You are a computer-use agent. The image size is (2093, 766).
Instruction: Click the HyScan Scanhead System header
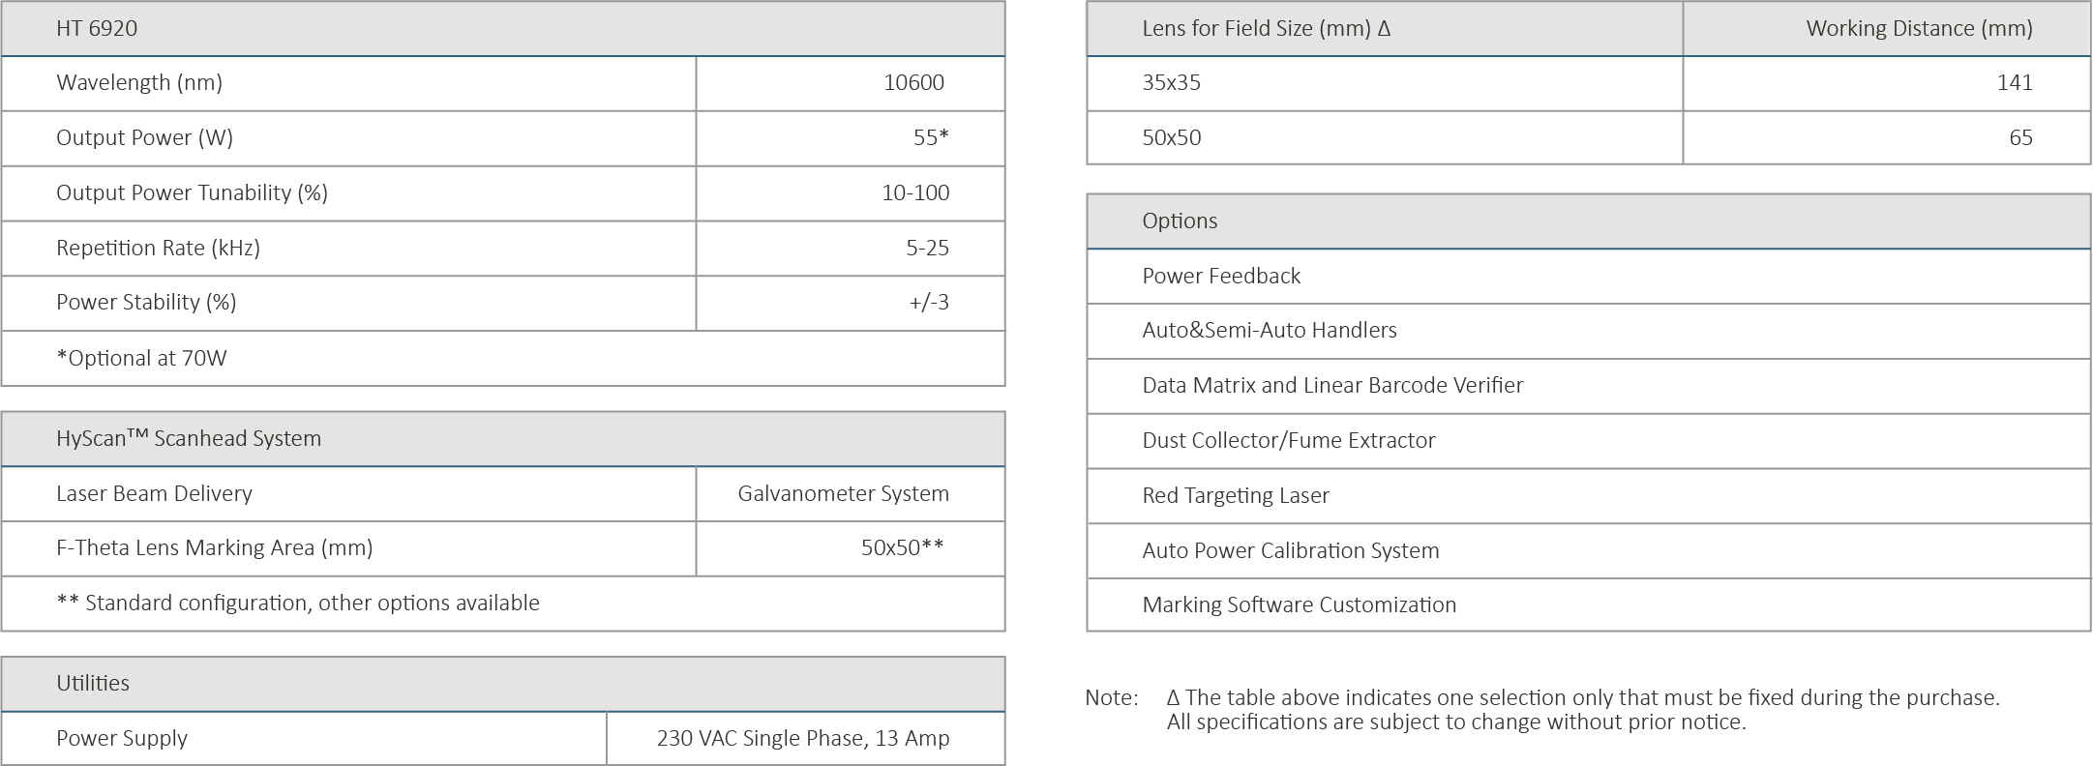(189, 439)
